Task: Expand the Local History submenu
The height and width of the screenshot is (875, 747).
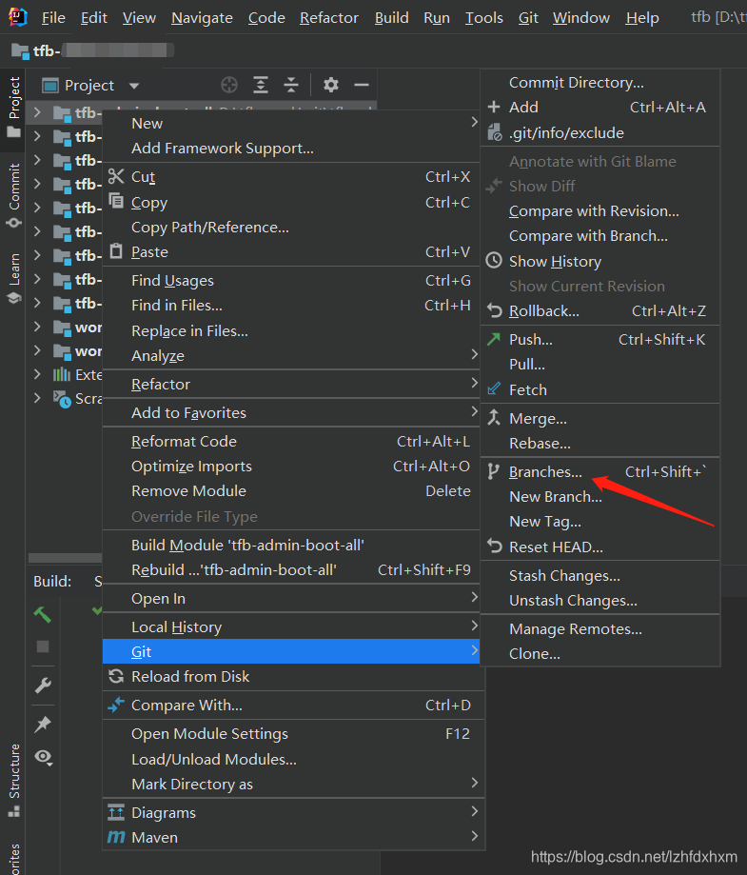Action: pos(291,627)
